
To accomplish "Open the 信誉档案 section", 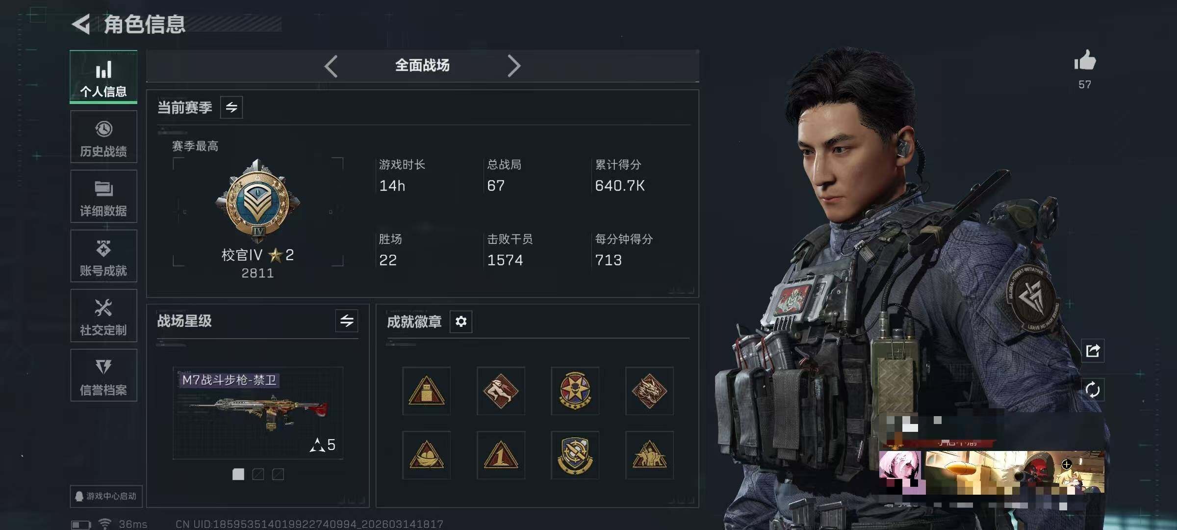I will click(x=103, y=375).
